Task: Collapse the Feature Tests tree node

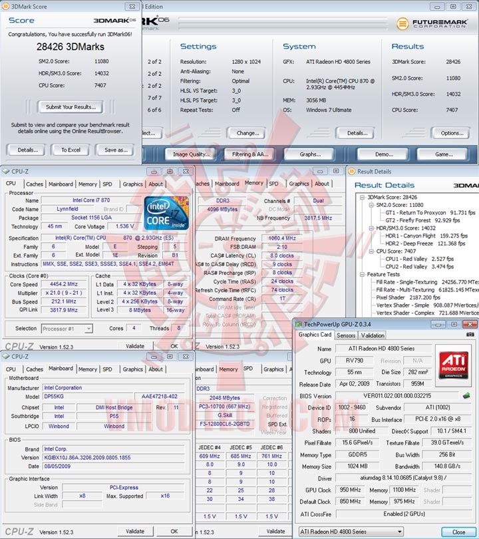Action: (x=362, y=274)
